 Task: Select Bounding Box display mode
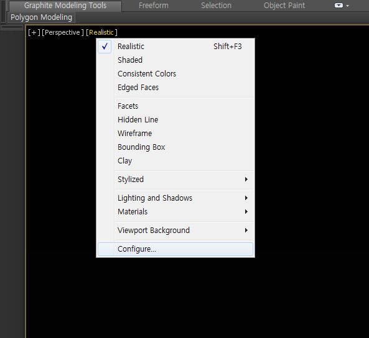175,147
